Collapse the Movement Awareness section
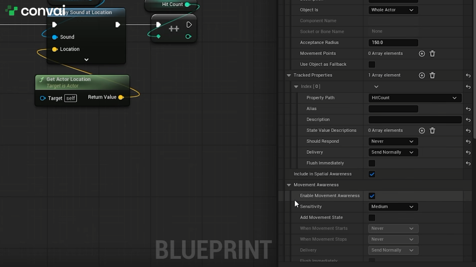Screen dimensions: 476x267 tap(289, 185)
